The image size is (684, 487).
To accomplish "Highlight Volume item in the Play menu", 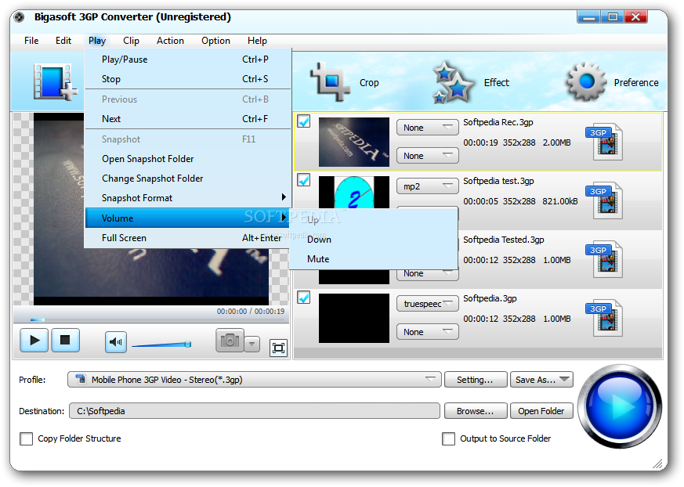I will 187,218.
